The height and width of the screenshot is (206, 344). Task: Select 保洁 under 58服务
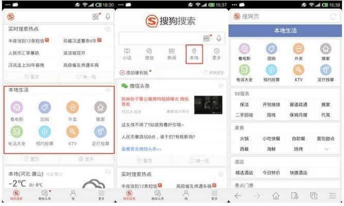pos(244,105)
